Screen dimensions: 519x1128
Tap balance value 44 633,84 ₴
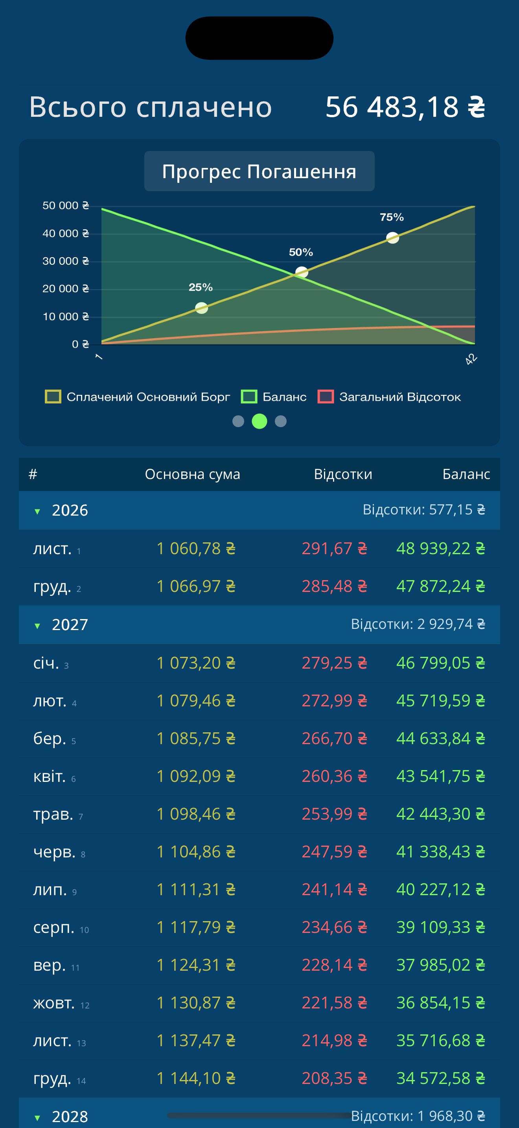441,739
